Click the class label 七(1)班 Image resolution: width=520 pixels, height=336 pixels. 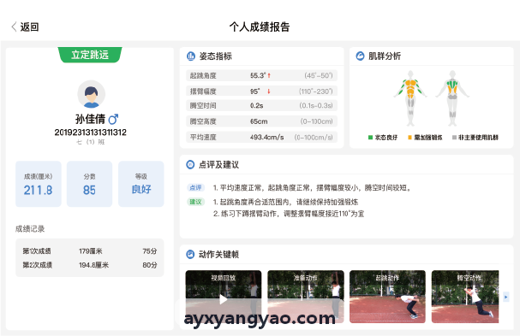click(x=90, y=142)
